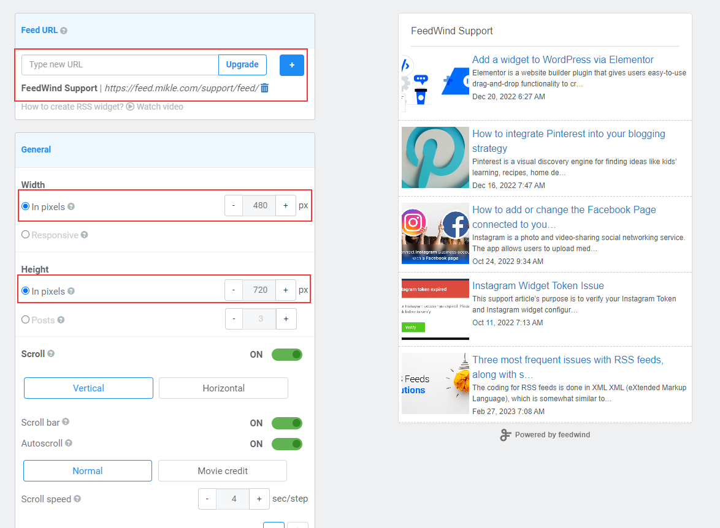Select Width In pixels radio button
This screenshot has height=528, width=720.
(x=26, y=206)
